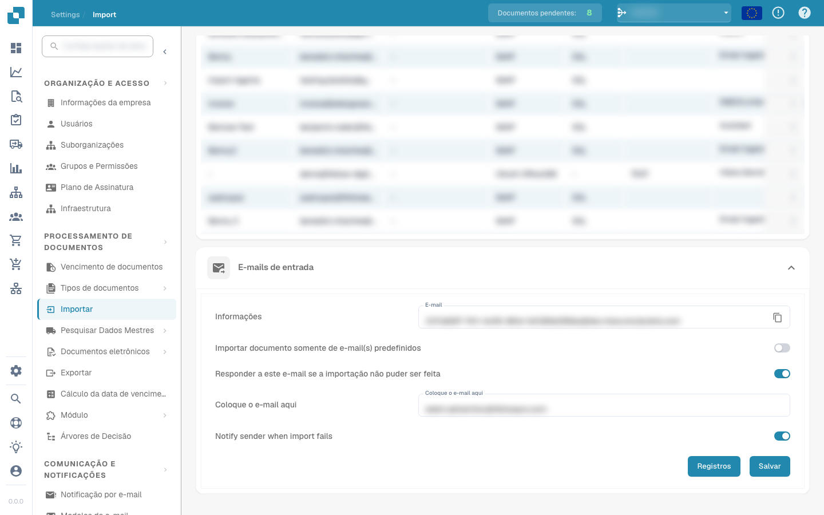This screenshot has width=824, height=515.
Task: Expand the Módulo submenu
Action: tap(165, 415)
